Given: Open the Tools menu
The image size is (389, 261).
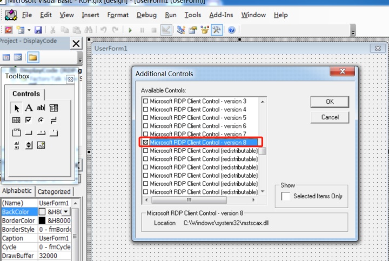Looking at the screenshot, I should pos(193,15).
